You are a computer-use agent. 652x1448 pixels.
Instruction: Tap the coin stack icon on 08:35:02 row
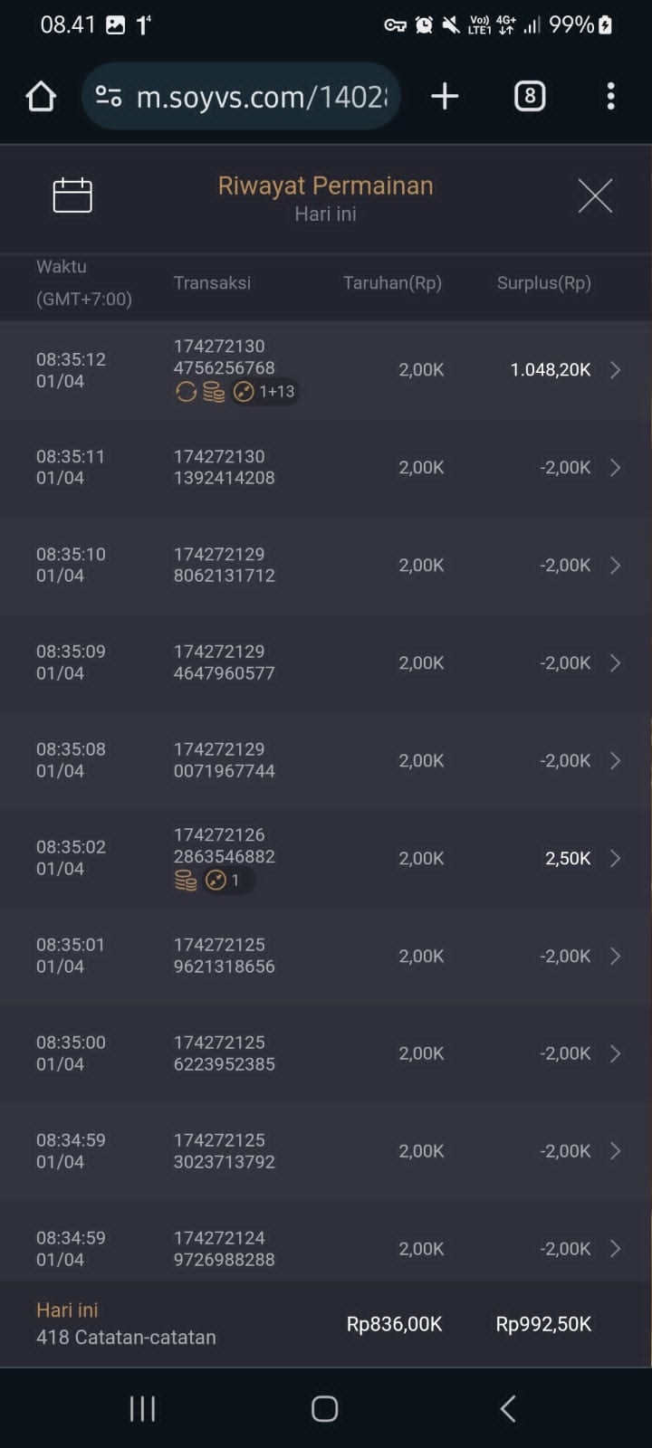click(186, 881)
